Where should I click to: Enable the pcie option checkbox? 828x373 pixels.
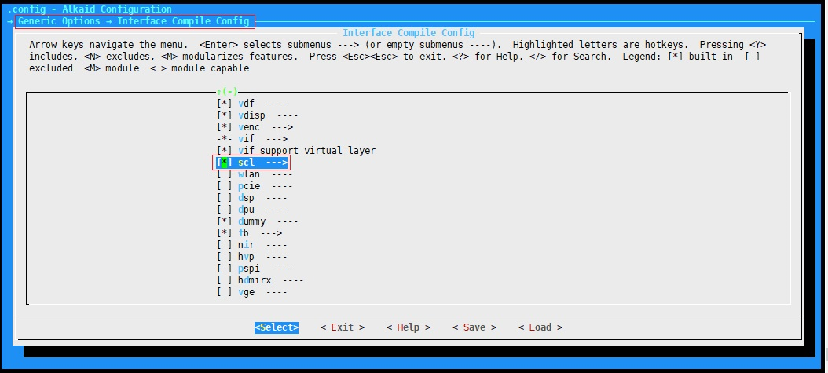point(225,185)
